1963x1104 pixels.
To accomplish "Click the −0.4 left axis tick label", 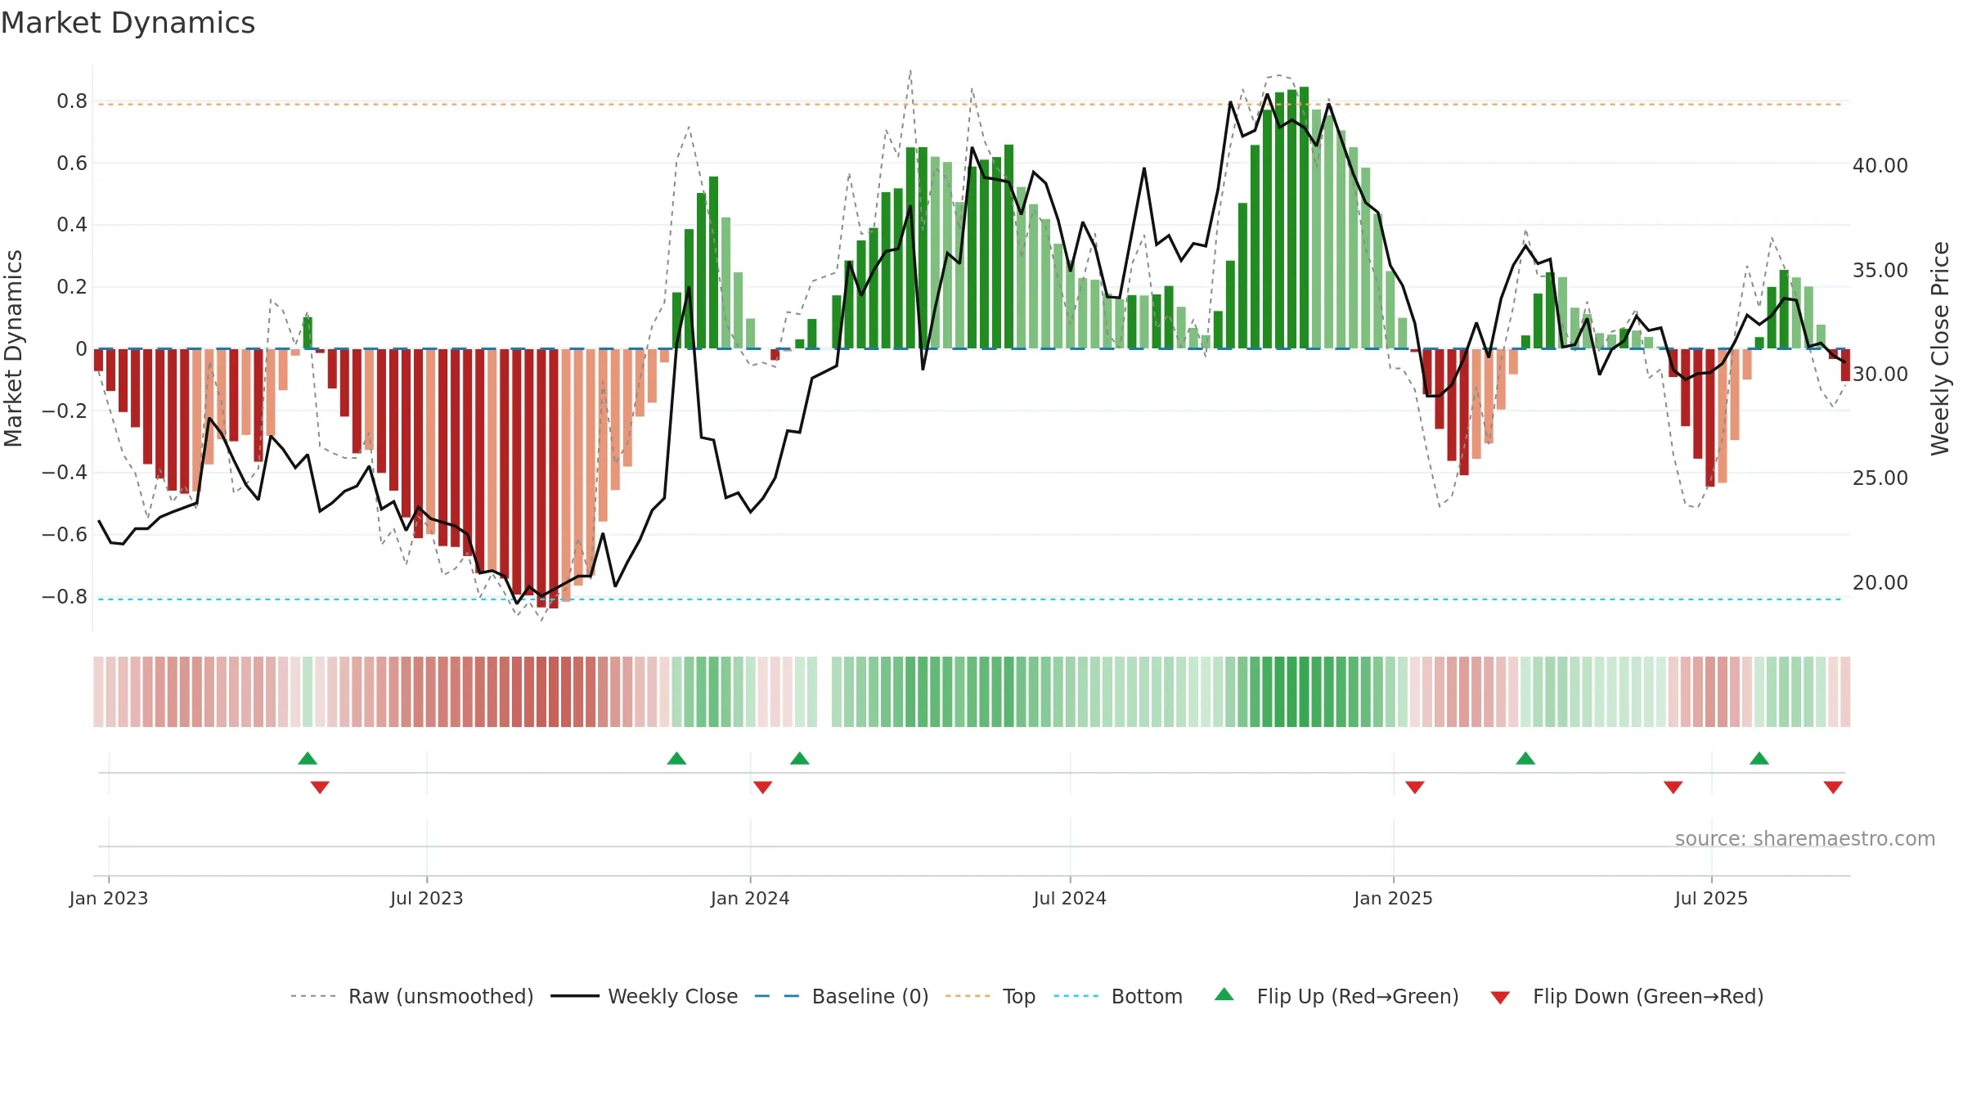I will (x=65, y=473).
